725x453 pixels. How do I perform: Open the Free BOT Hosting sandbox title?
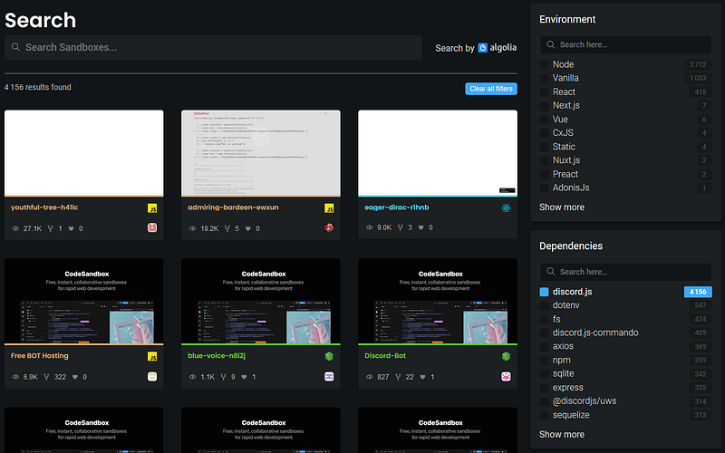[x=39, y=355]
